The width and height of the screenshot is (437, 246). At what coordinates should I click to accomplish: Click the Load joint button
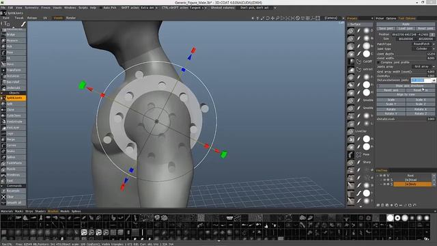[406, 29]
